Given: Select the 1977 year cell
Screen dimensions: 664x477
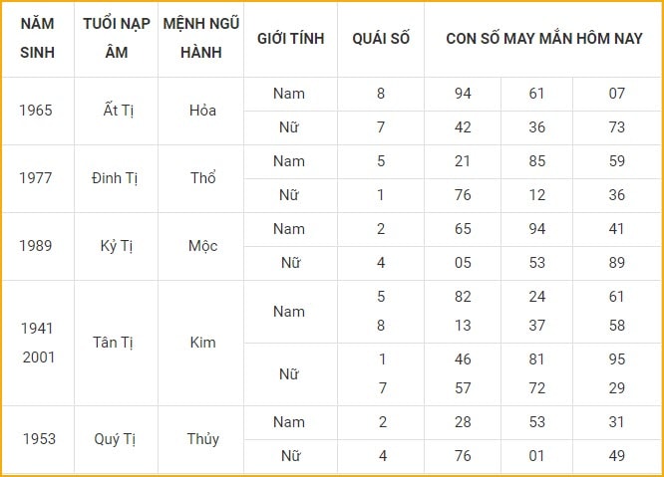Looking at the screenshot, I should click(x=37, y=178).
